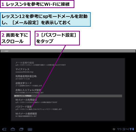Open 送信文字コード setting
The height and width of the screenshot is (132, 136).
(x=69, y=84)
